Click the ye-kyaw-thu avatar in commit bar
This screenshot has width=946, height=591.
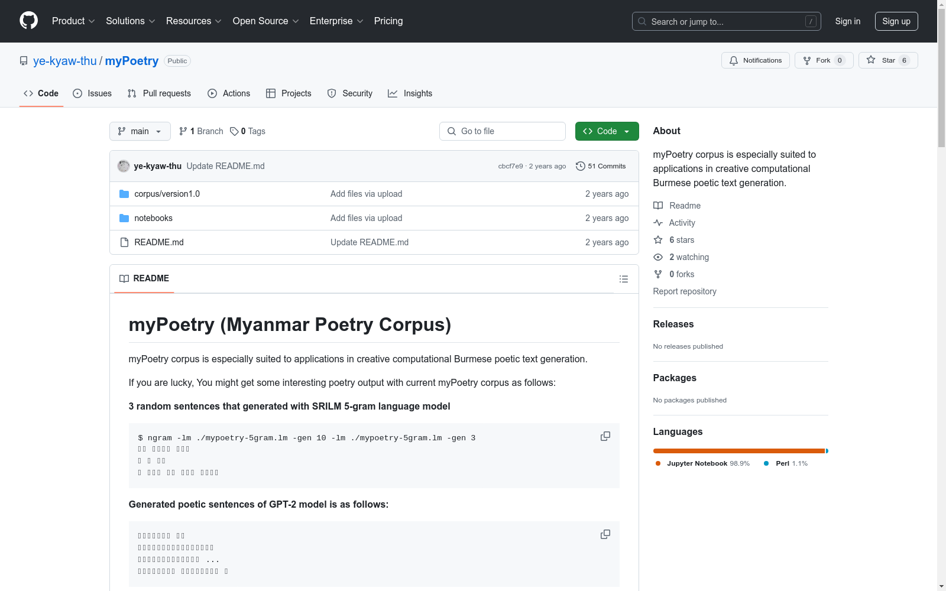point(124,166)
